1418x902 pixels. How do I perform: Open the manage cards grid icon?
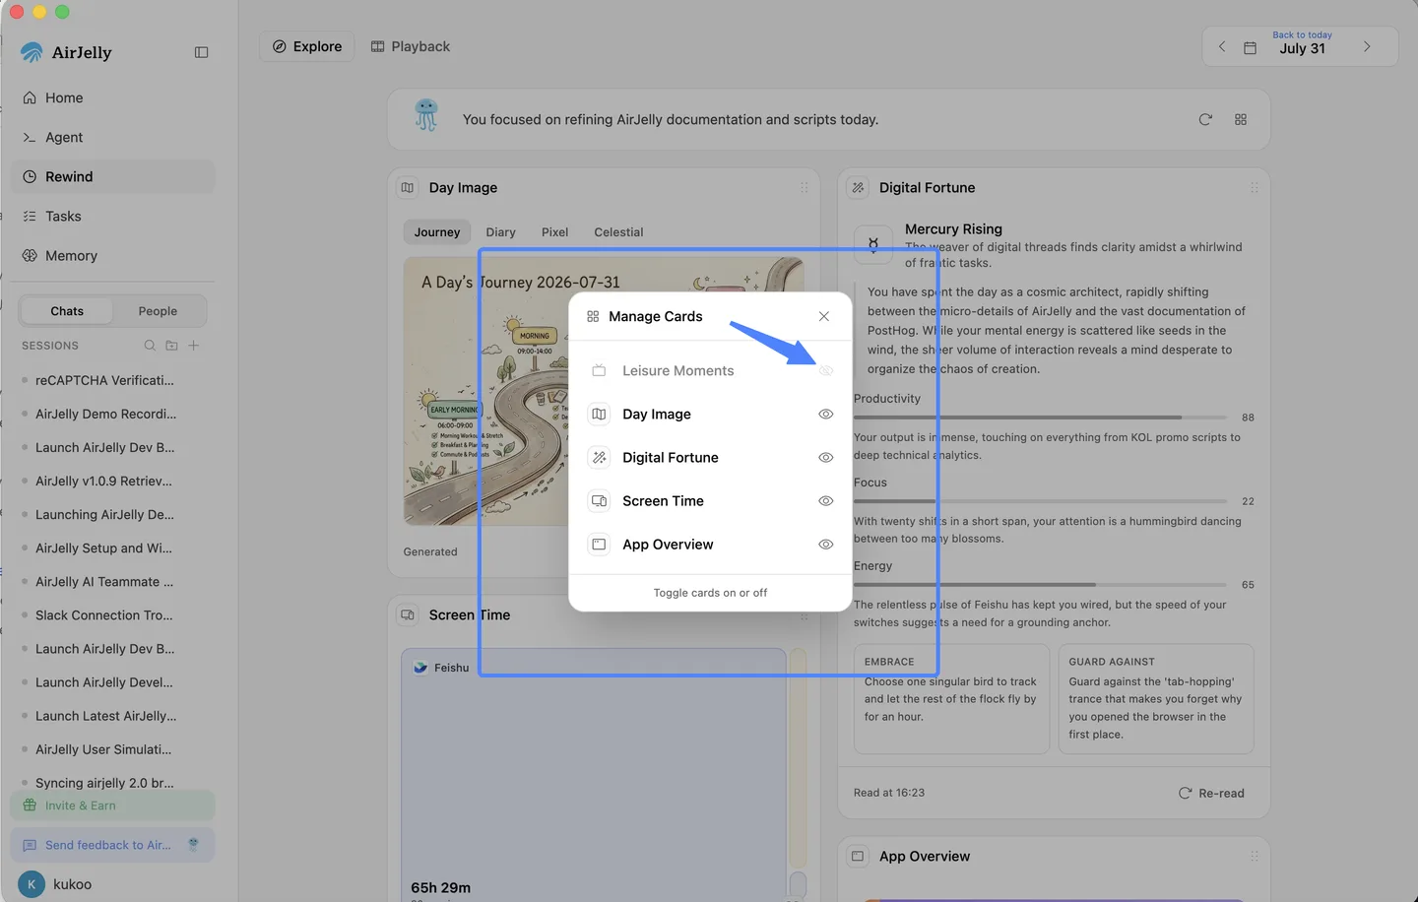coord(1241,119)
